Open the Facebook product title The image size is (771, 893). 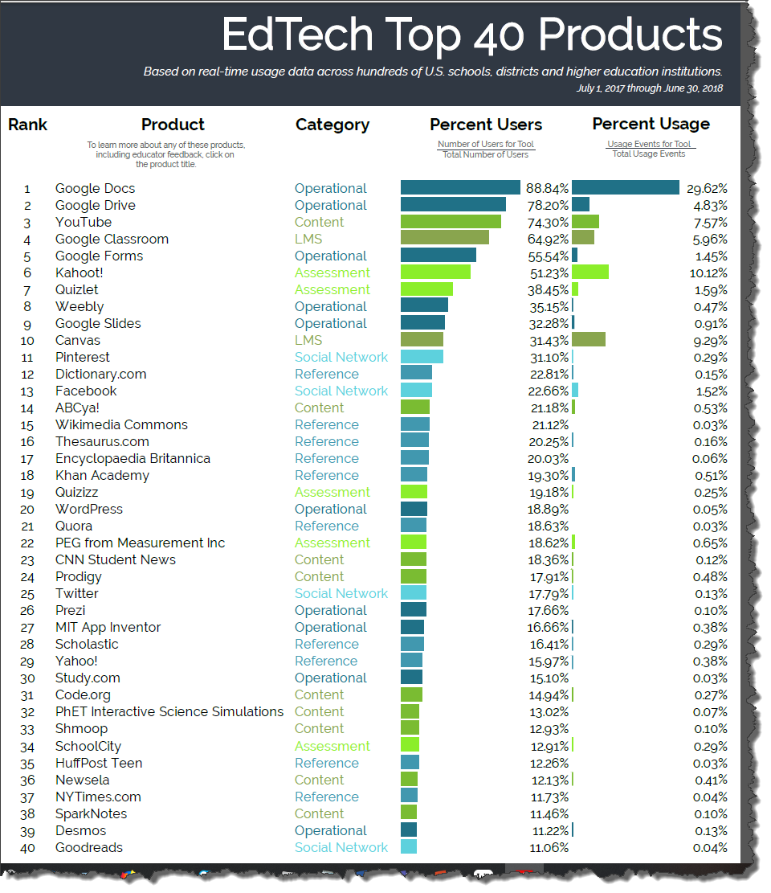[x=85, y=391]
